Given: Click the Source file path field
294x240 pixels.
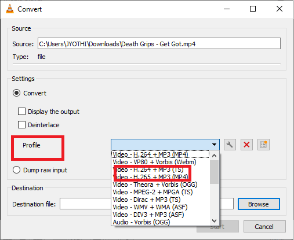Looking at the screenshot, I should tap(159, 43).
